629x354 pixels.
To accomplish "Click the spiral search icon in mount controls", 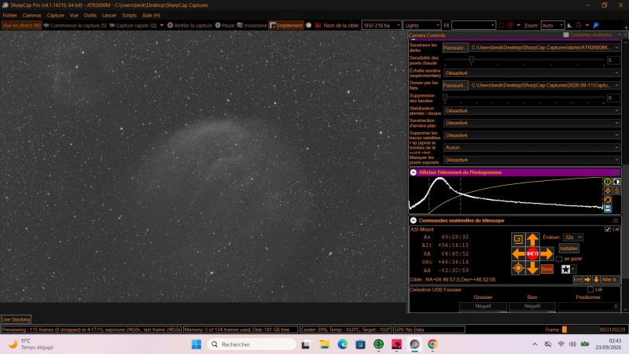I will click(518, 240).
